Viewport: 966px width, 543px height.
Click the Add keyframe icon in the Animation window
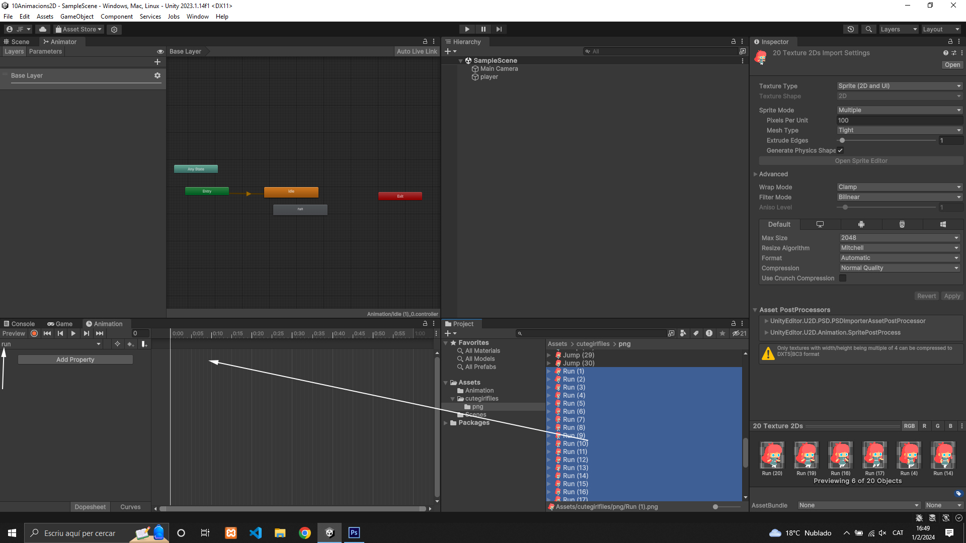pyautogui.click(x=130, y=344)
